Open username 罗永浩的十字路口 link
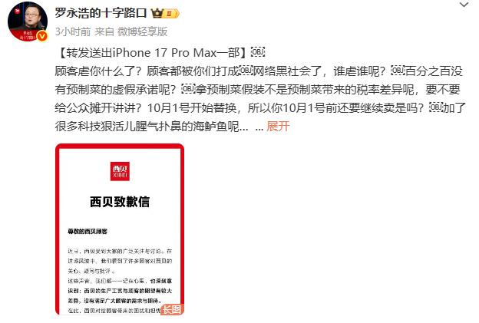This screenshot has width=479, height=323. pyautogui.click(x=101, y=13)
